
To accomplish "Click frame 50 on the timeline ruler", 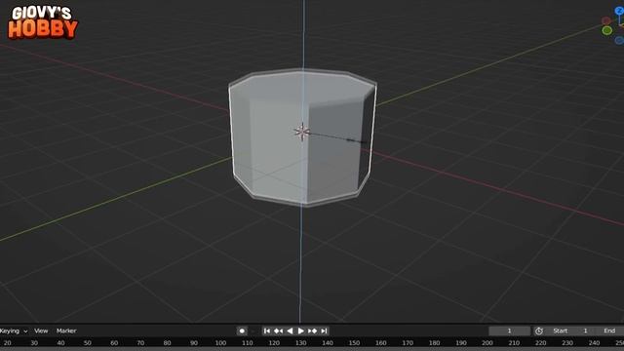I will coord(88,342).
